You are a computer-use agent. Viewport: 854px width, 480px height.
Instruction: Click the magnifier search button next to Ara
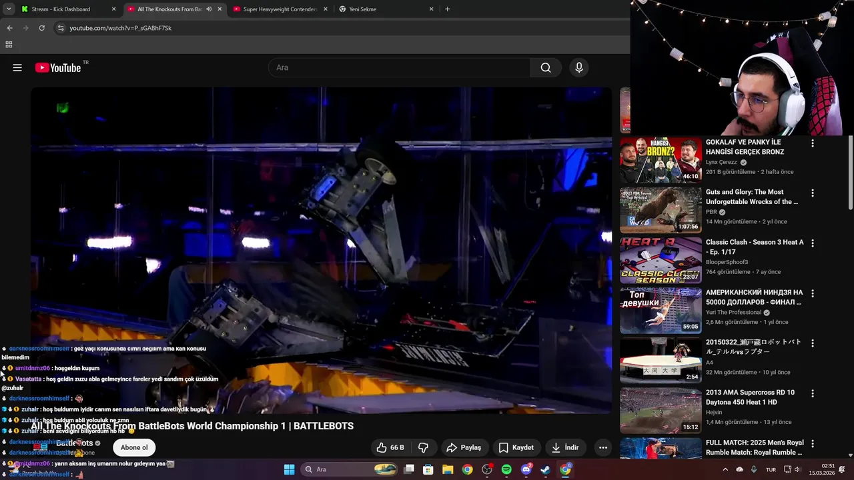(546, 67)
